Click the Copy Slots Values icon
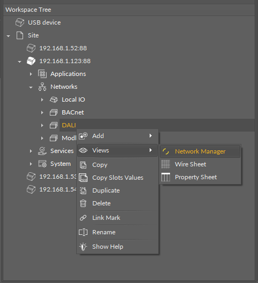 83,178
